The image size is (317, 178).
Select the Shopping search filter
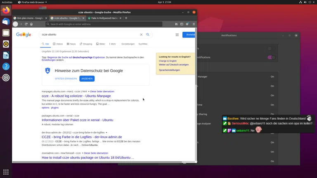(86, 44)
